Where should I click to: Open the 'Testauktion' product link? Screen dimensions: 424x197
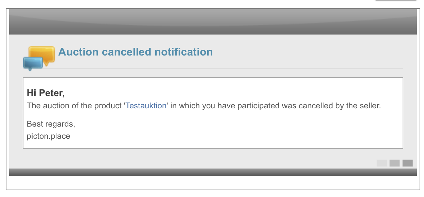tap(146, 106)
